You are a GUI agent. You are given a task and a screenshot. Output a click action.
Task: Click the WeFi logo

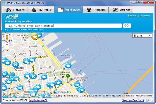[12, 17]
